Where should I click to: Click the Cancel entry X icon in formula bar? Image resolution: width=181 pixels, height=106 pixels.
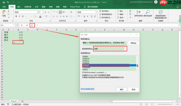click(22, 25)
